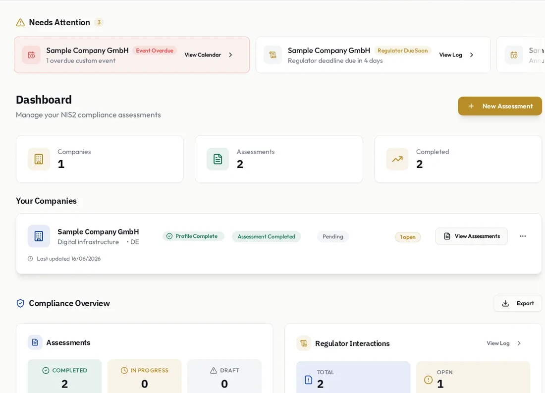The height and width of the screenshot is (393, 545).
Task: Click the chevron beside Regulator Interactions View Log
Action: [519, 343]
